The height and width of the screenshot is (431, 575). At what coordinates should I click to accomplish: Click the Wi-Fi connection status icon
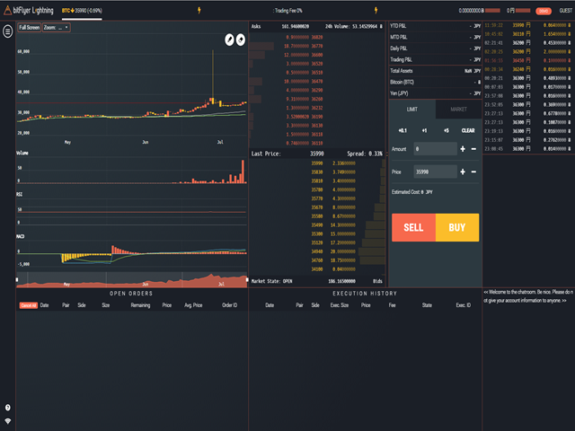[x=8, y=421]
